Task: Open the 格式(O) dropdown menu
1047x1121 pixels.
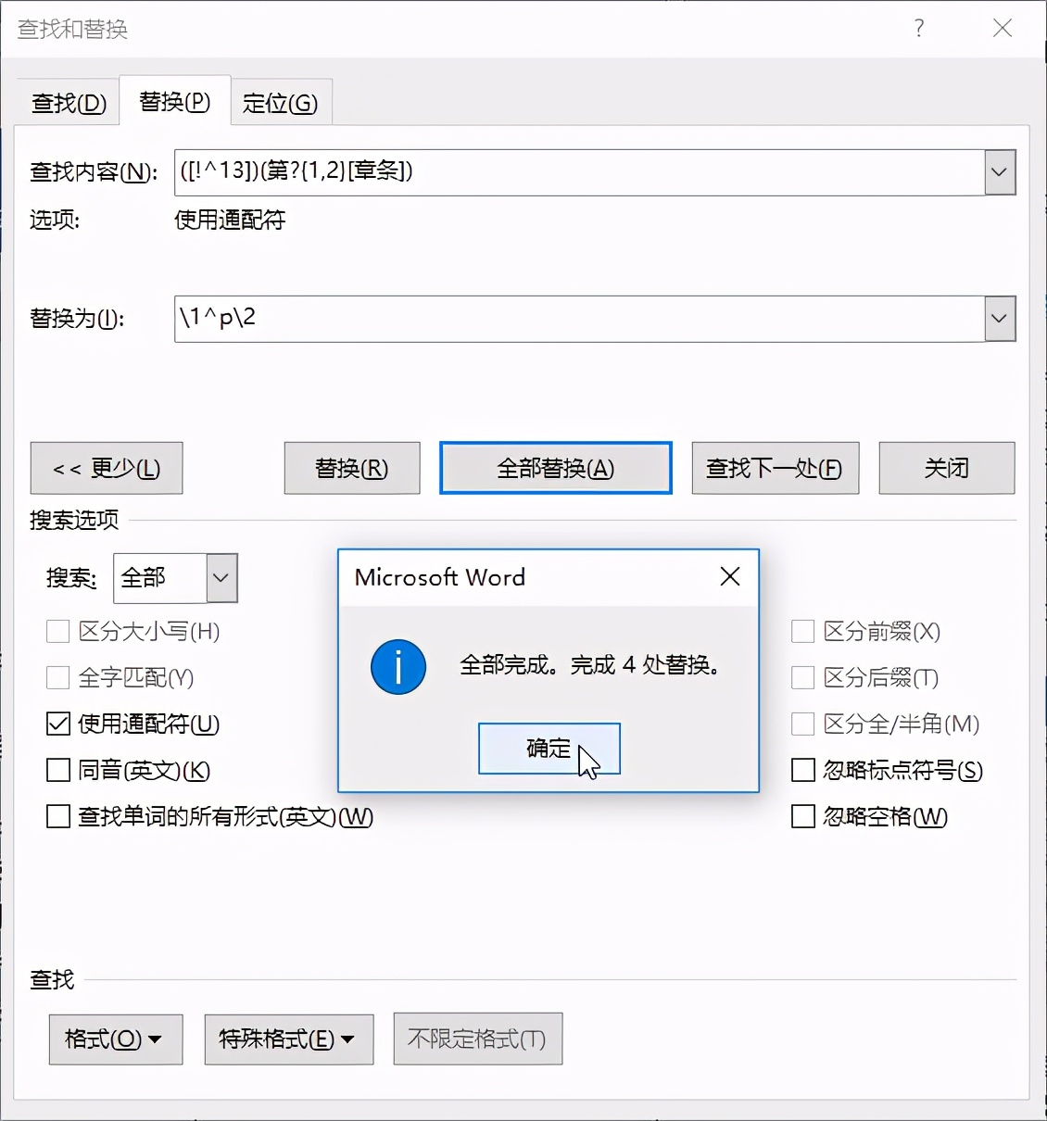Action: coord(115,1039)
